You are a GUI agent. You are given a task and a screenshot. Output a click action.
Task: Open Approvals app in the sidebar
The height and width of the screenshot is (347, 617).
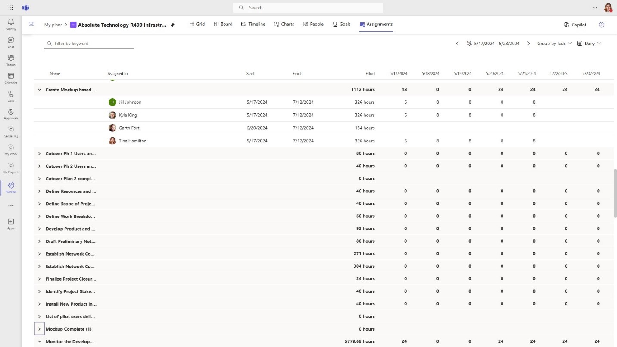(11, 114)
